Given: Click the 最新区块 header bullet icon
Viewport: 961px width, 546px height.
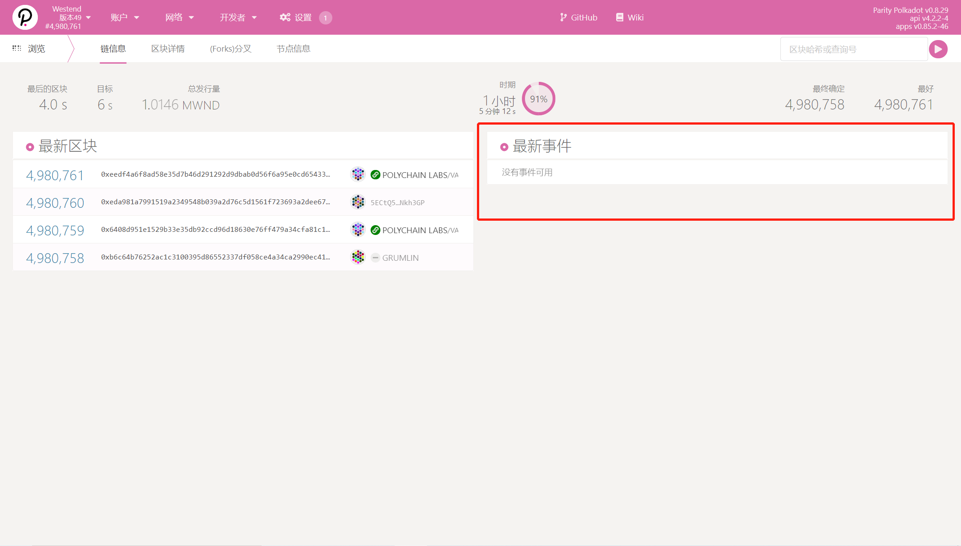Looking at the screenshot, I should click(x=30, y=147).
